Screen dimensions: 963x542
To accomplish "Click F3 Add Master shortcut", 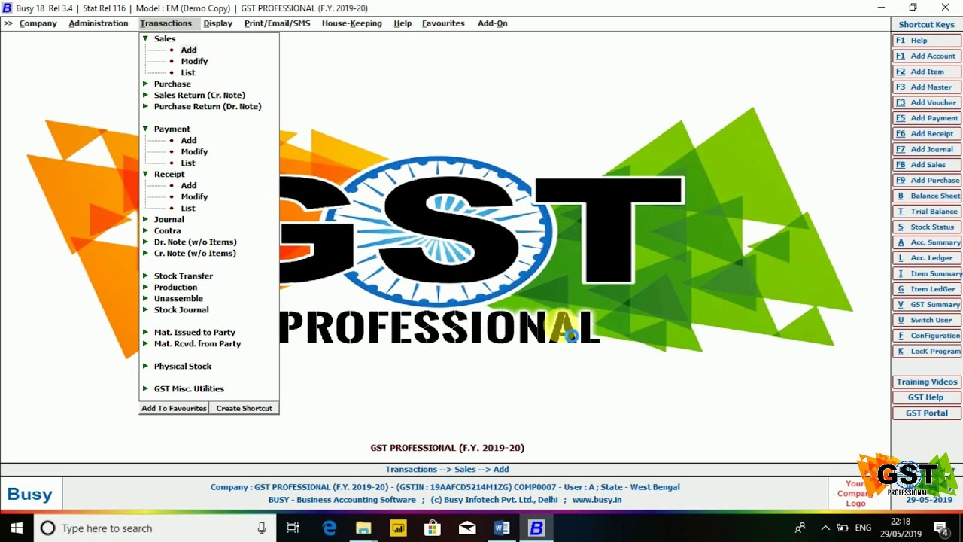I will [926, 87].
